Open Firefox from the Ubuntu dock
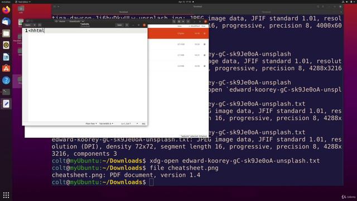The image size is (357, 201). click(x=6, y=10)
